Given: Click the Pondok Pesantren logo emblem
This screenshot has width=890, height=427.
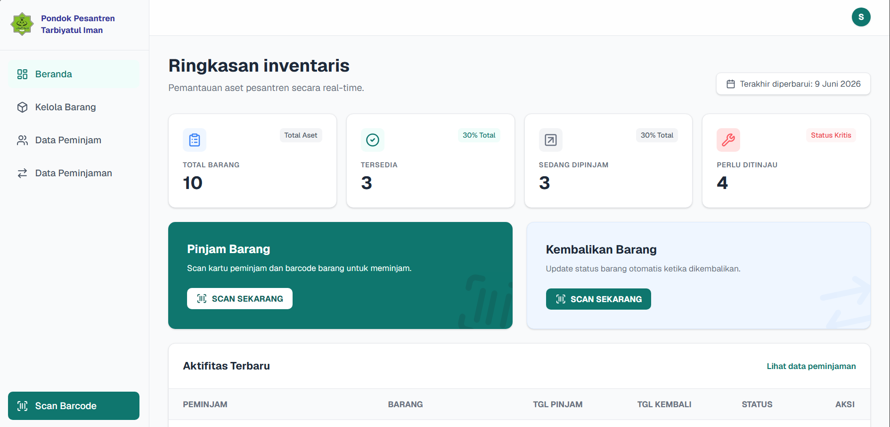Looking at the screenshot, I should click(x=22, y=24).
